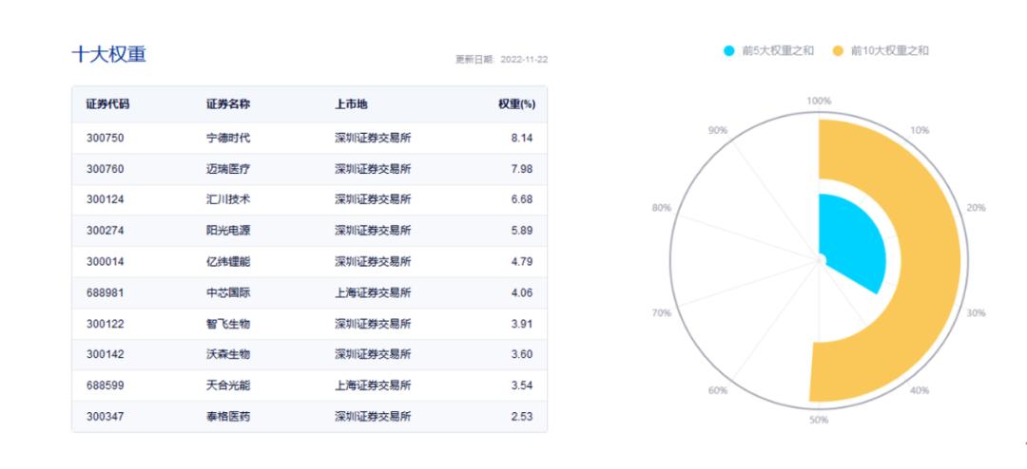
Task: Click 上海证券交易所 in the 中芯国际 row
Action: pyautogui.click(x=373, y=292)
